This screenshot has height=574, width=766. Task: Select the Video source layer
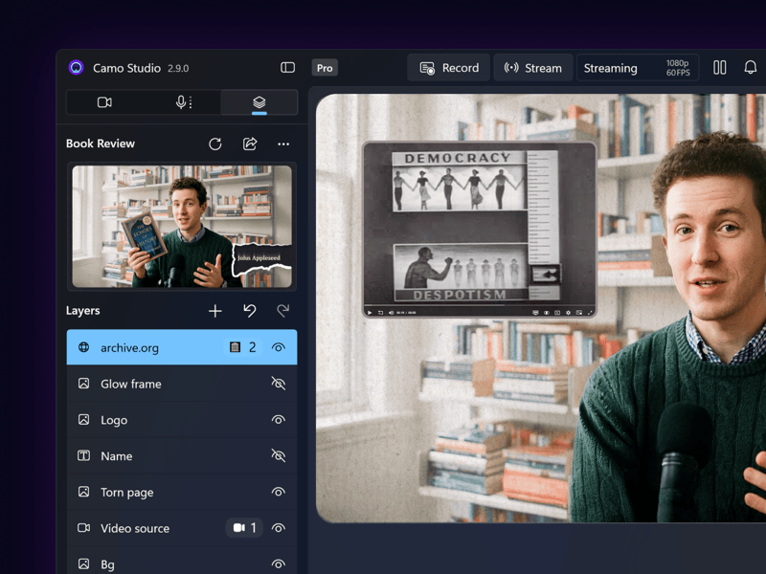pyautogui.click(x=182, y=528)
